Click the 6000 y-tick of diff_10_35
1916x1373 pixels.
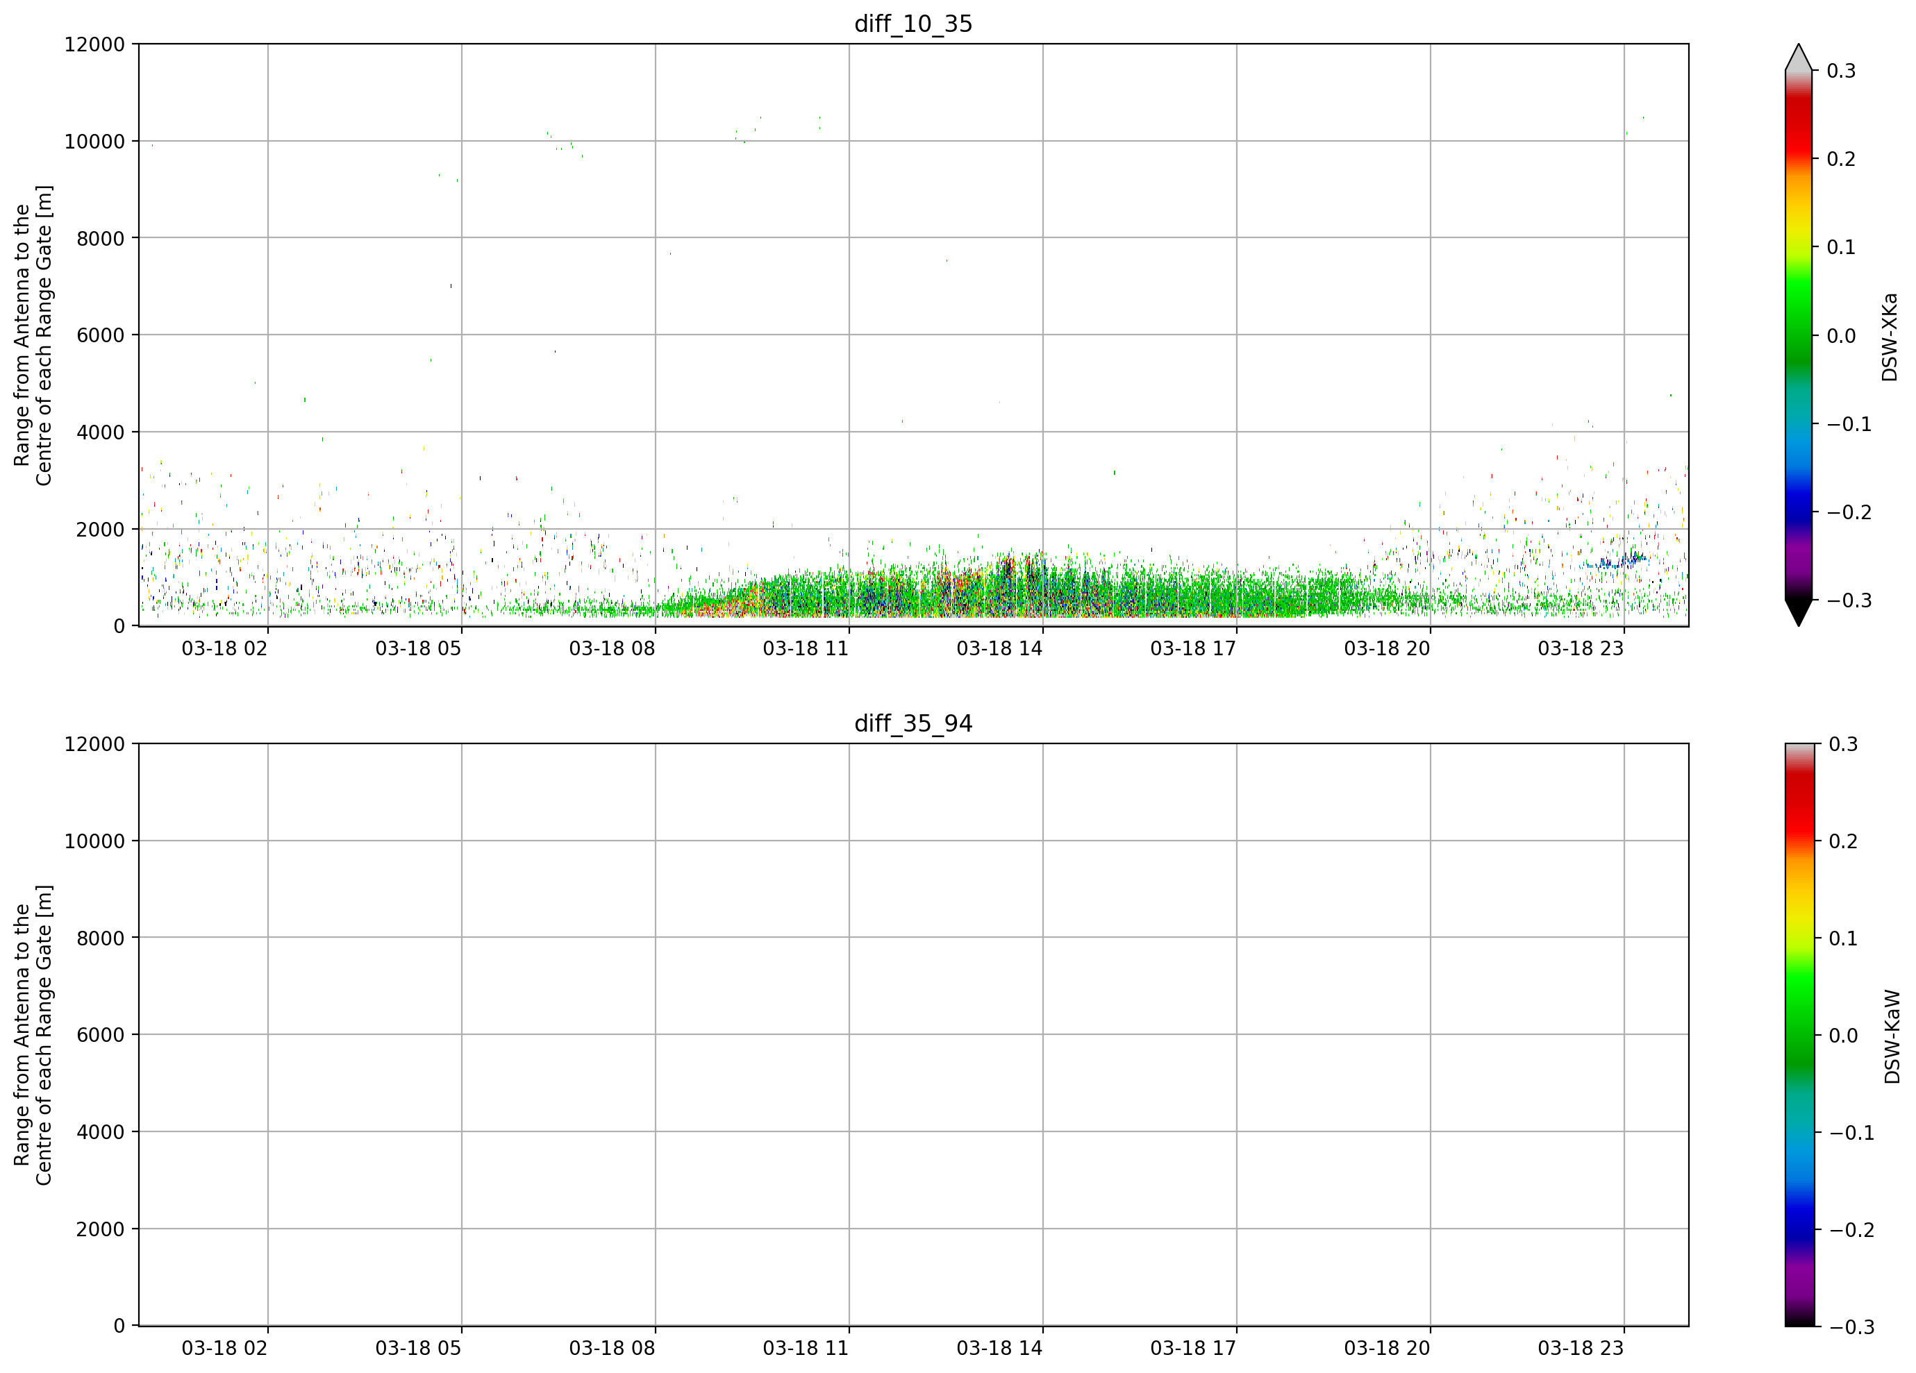101,335
